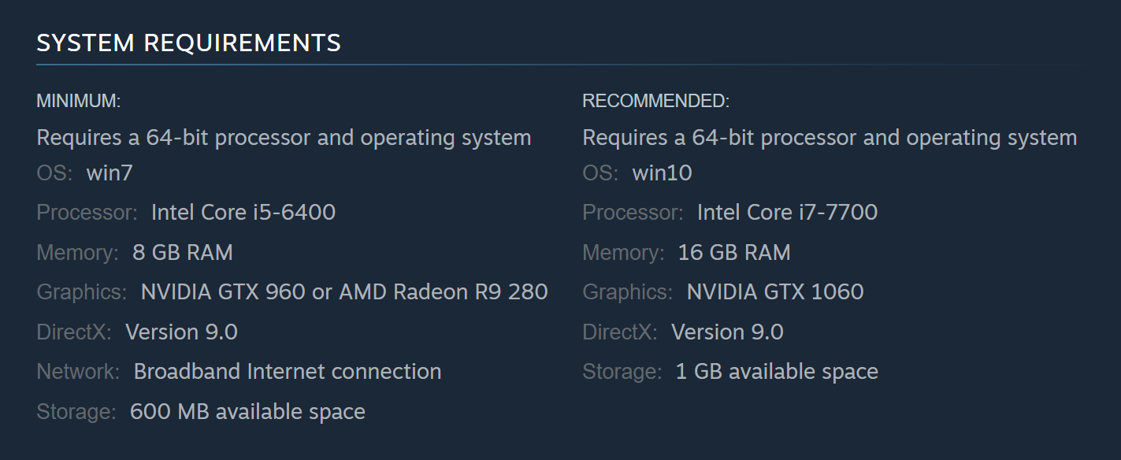Viewport: 1121px width, 460px height.
Task: Click the minimum OS value win7
Action: click(x=110, y=173)
